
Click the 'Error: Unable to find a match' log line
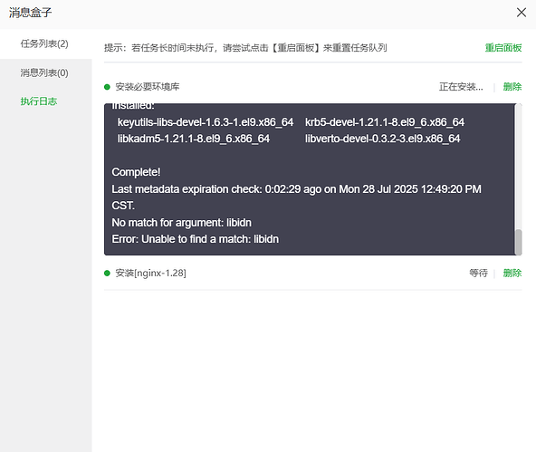[196, 239]
